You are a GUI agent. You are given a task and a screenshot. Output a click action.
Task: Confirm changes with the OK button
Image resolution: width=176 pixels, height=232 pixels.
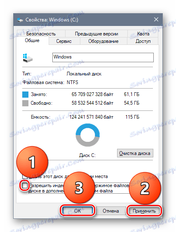[77, 211]
